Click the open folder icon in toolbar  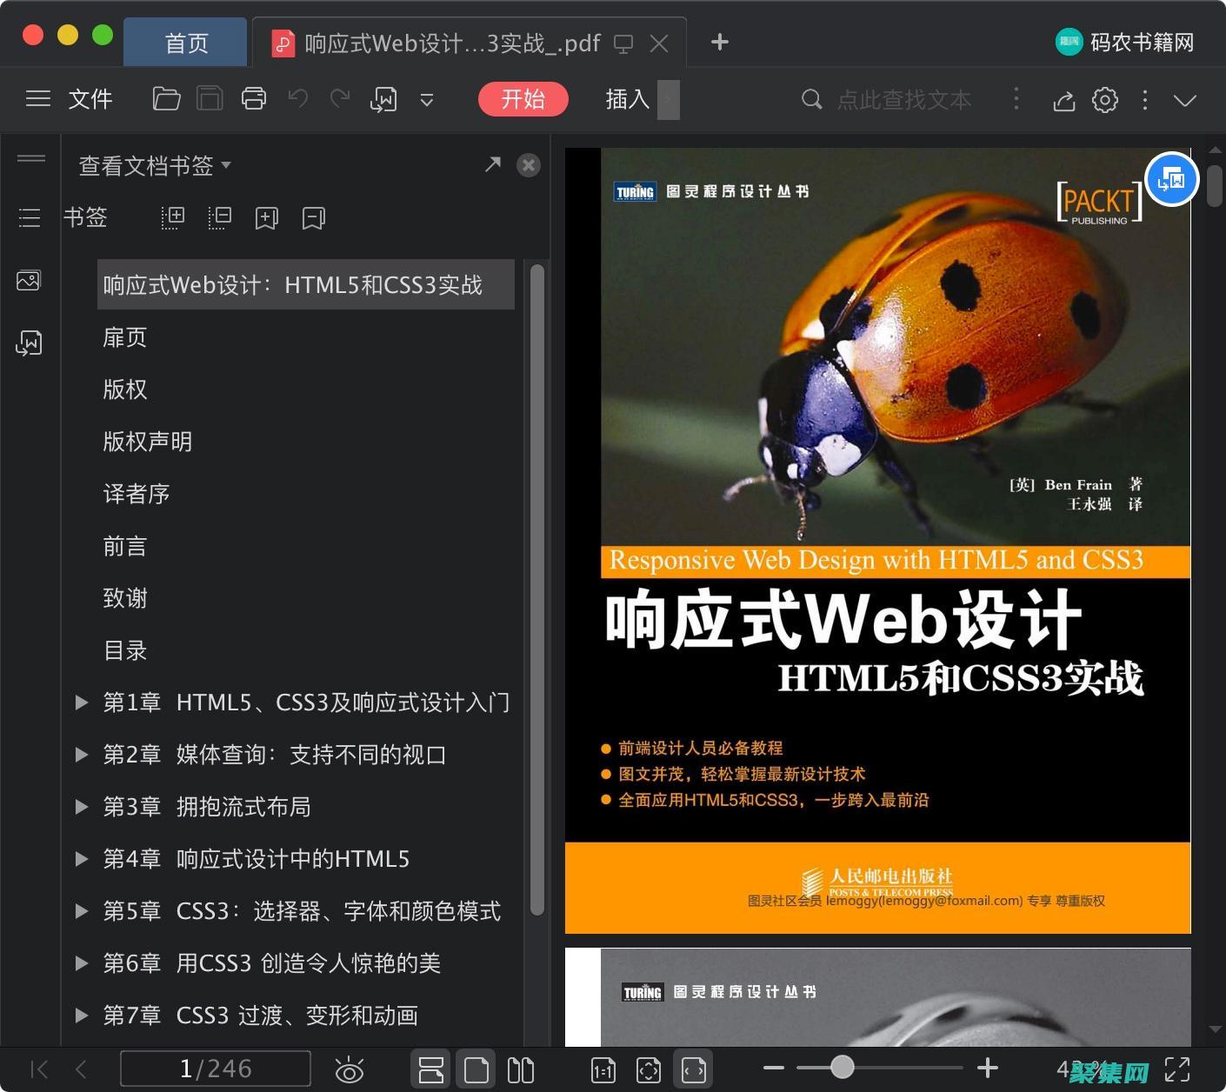click(x=166, y=99)
